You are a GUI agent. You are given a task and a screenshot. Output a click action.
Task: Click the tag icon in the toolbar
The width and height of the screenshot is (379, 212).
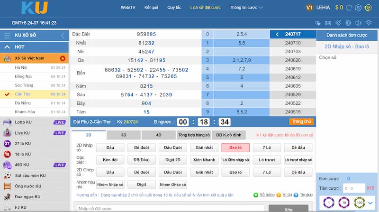[x=338, y=23]
